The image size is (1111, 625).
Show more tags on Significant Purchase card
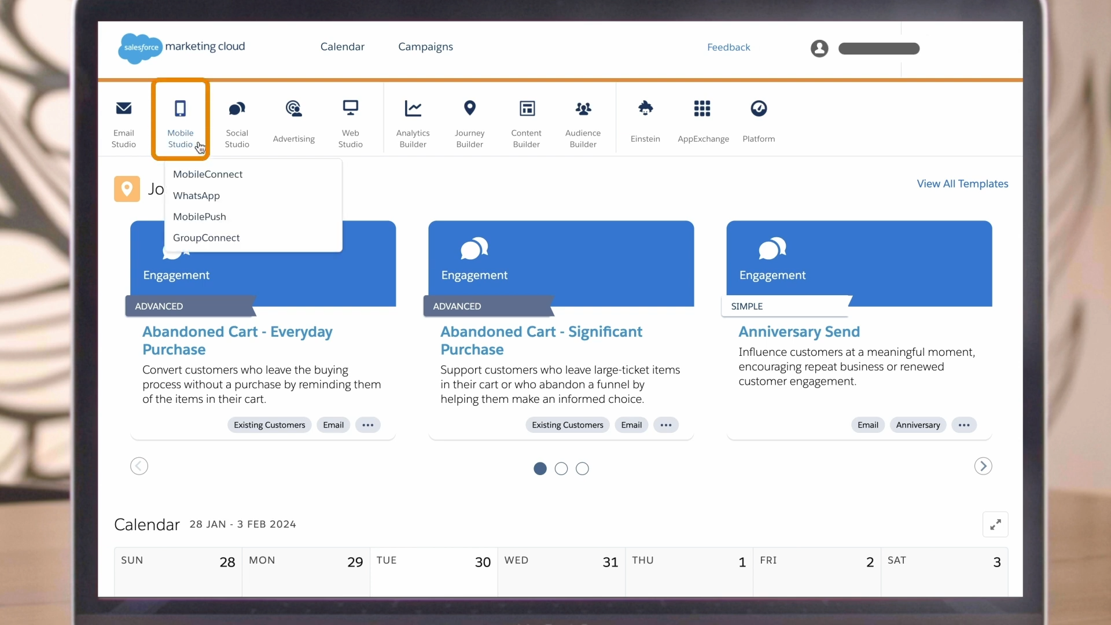pyautogui.click(x=666, y=425)
